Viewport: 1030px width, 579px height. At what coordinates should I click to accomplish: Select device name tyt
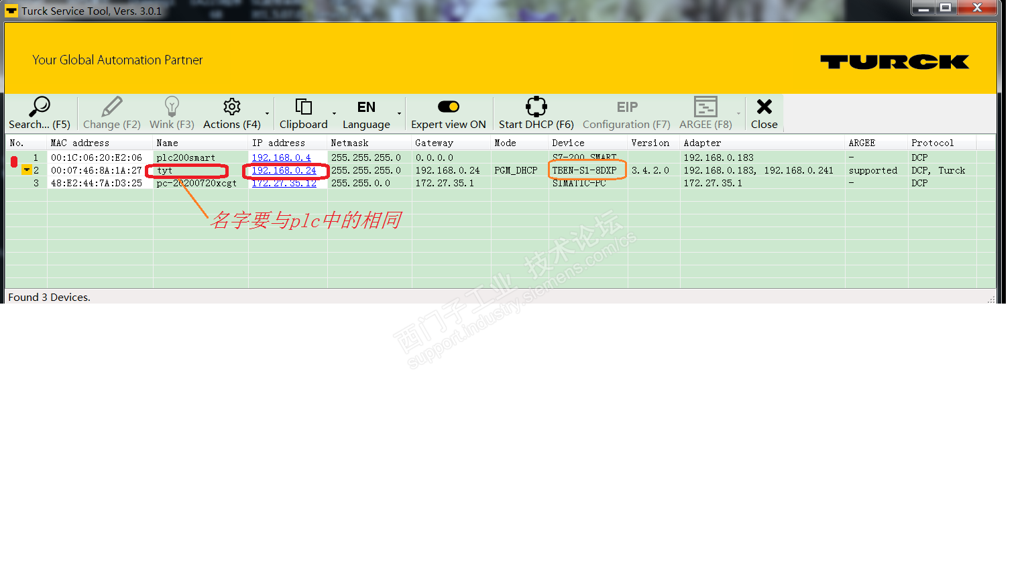point(164,170)
